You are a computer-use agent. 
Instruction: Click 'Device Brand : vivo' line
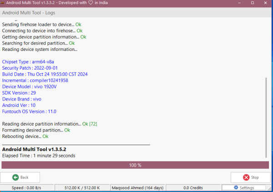(x=21, y=99)
